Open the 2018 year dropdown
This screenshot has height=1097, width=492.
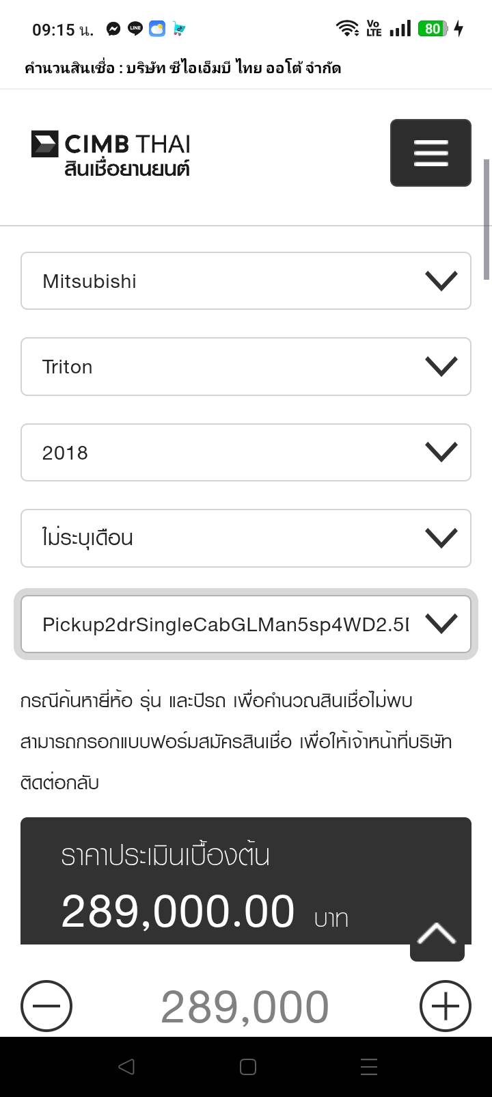(x=246, y=452)
